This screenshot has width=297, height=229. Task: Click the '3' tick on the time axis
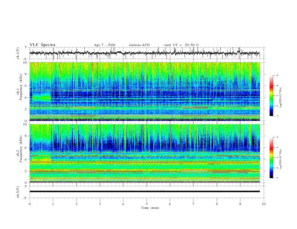(x=100, y=204)
